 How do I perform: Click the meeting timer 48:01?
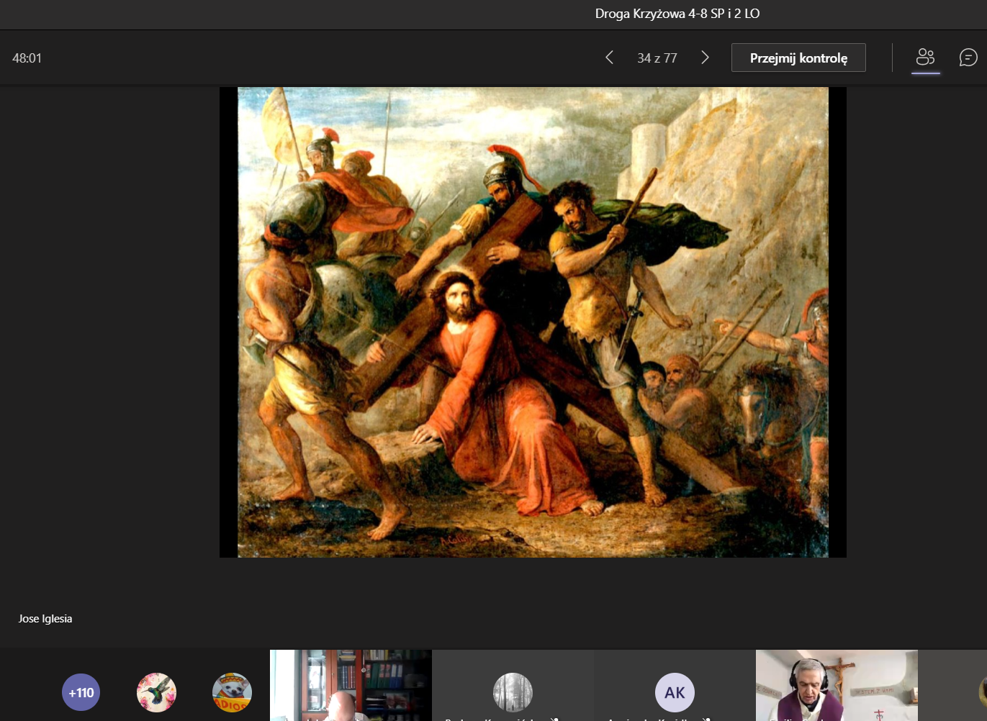pos(27,58)
